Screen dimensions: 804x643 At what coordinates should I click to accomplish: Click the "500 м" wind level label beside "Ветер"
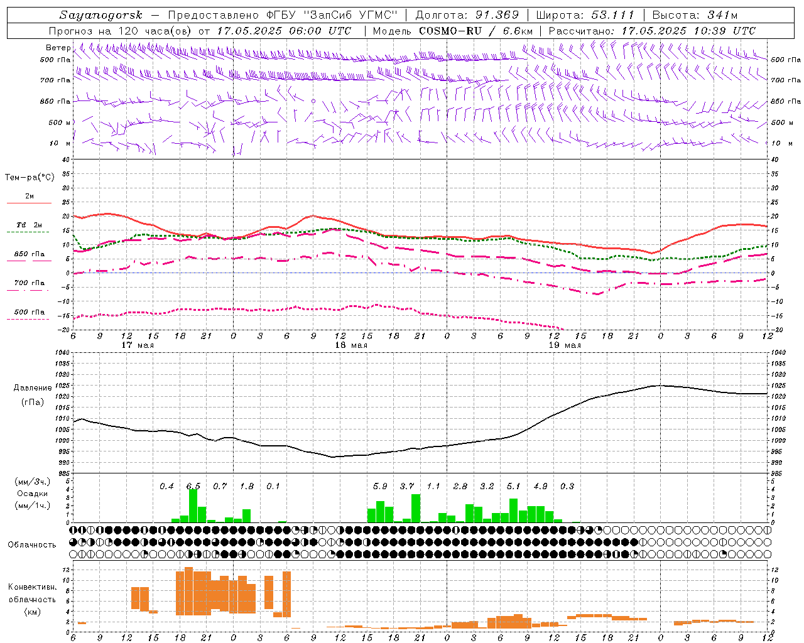click(60, 122)
